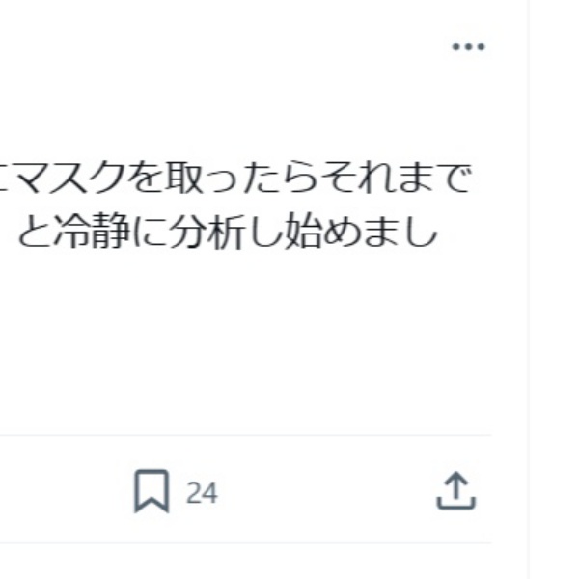Click the share post upload icon
Viewport: 579px width, 579px height.
coord(456,492)
